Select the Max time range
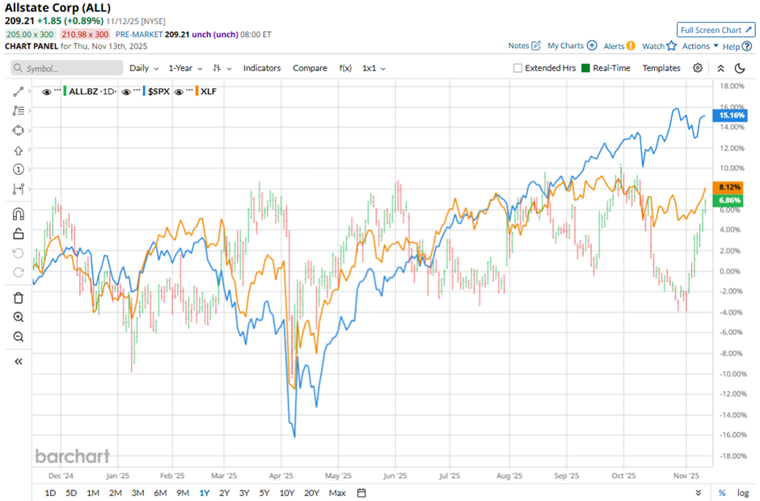 click(337, 493)
